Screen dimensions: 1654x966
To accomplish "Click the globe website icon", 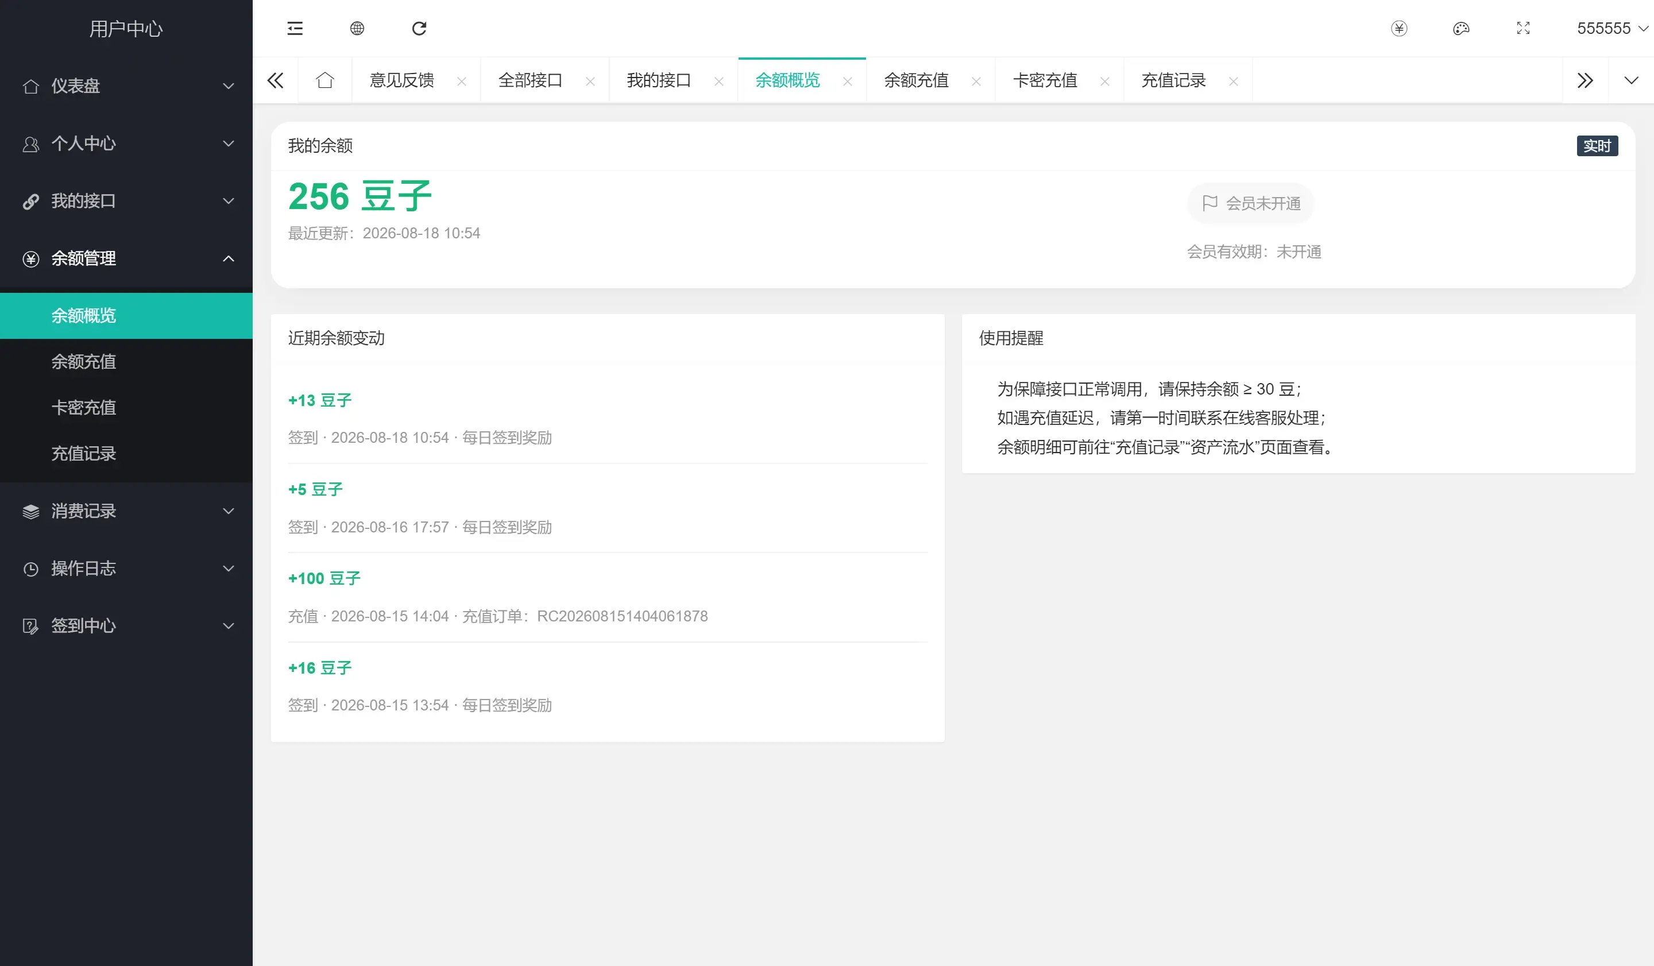I will point(357,28).
